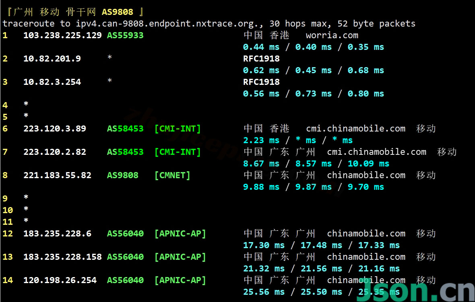Select latency 0.44 ms in hop 1
Screen dimensions: 475x302
261,47
